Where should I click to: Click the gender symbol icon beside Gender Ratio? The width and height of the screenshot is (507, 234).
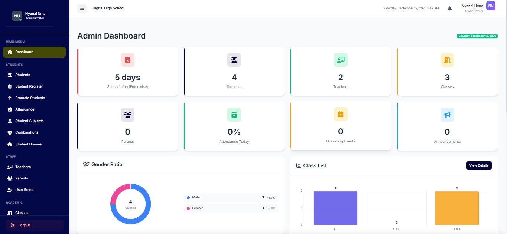86,164
